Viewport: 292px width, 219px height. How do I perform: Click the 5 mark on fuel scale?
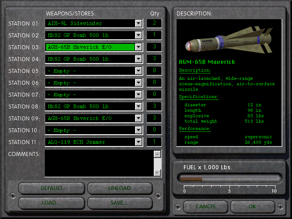[229, 191]
